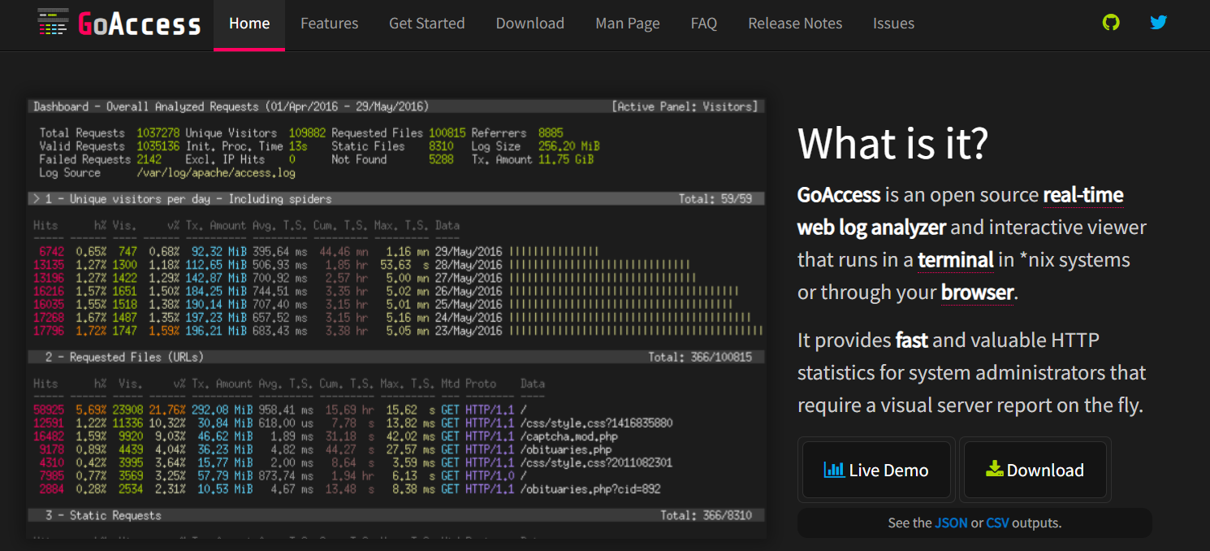Screen dimensions: 1210x551
Task: Click the bold word 'fast' in description
Action: click(911, 341)
